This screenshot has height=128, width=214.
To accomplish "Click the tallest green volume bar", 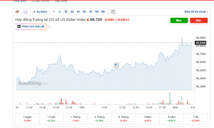I will click(170, 99).
